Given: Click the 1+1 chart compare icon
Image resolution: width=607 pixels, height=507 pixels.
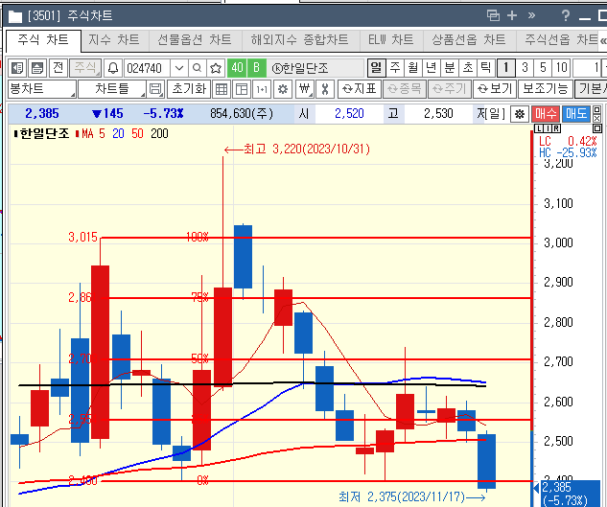Looking at the screenshot, I should tap(262, 89).
